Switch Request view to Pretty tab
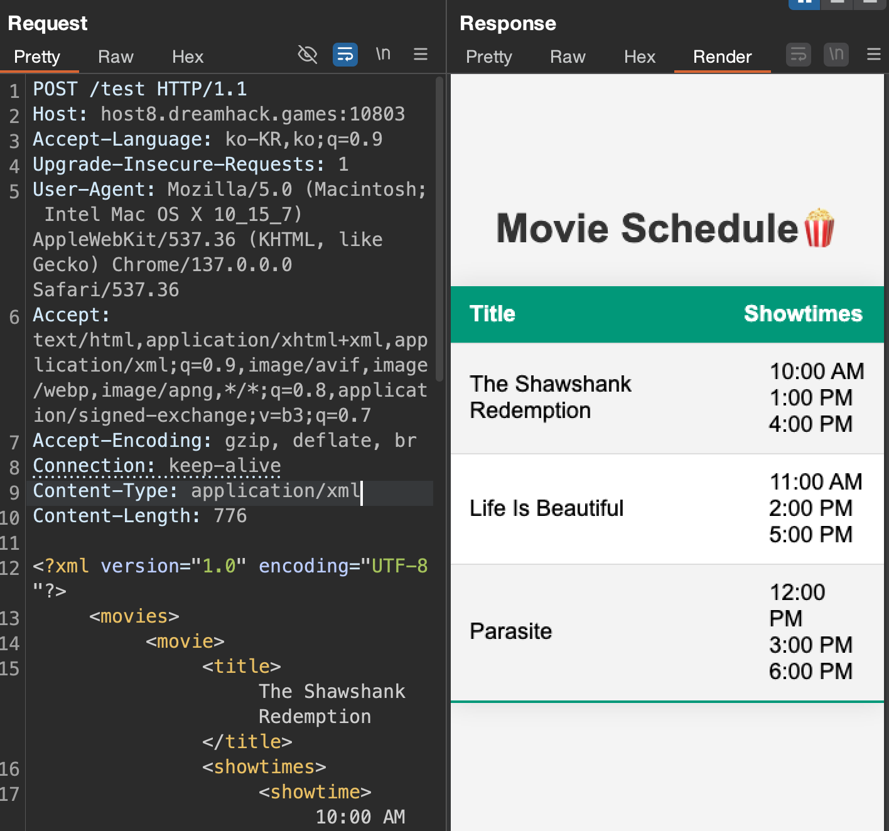The width and height of the screenshot is (889, 831). coord(37,57)
